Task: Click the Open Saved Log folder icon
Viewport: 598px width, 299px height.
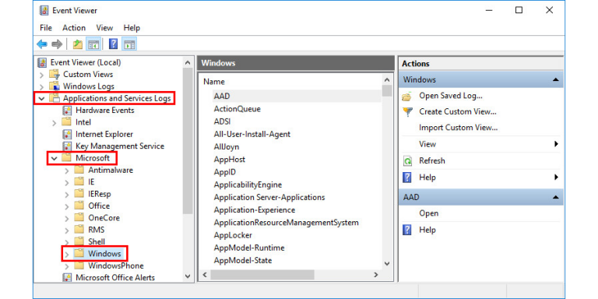Action: coord(407,96)
